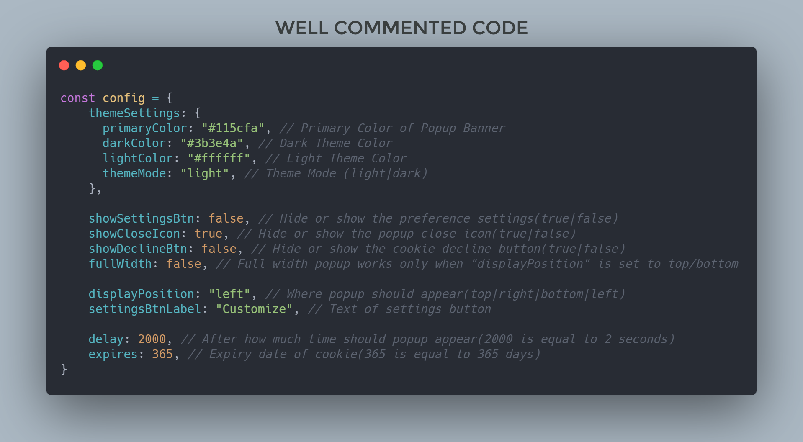Click the showDeclineBtn false value
Screen dimensions: 803x442
tap(219, 249)
